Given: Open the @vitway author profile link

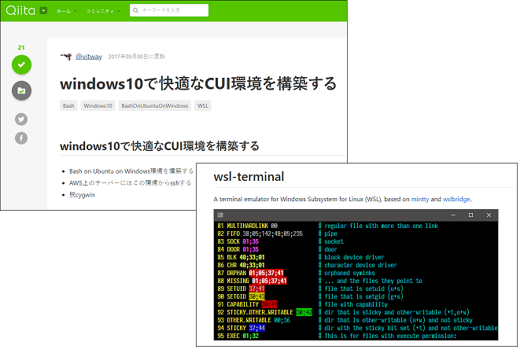Looking at the screenshot, I should pyautogui.click(x=89, y=57).
